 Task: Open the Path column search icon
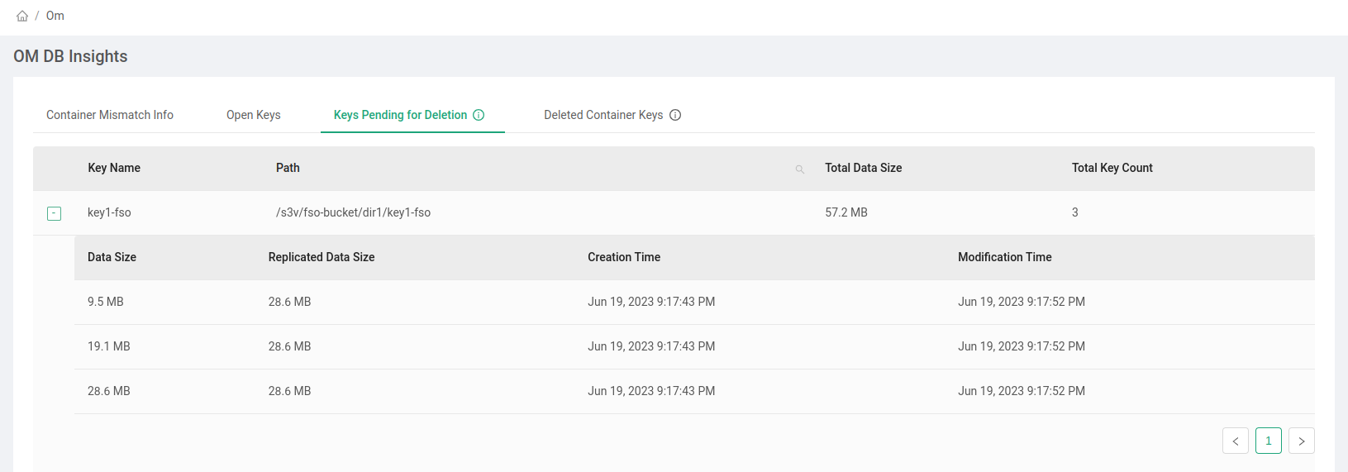pos(799,169)
